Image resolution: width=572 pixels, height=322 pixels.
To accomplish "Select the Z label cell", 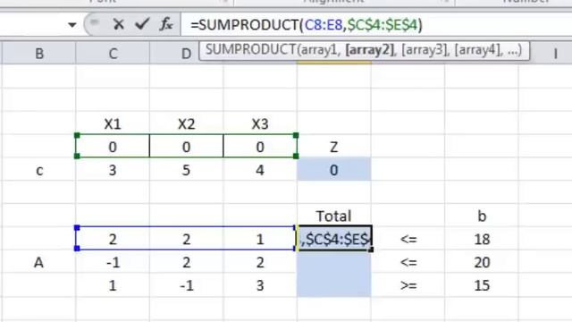I will click(333, 147).
